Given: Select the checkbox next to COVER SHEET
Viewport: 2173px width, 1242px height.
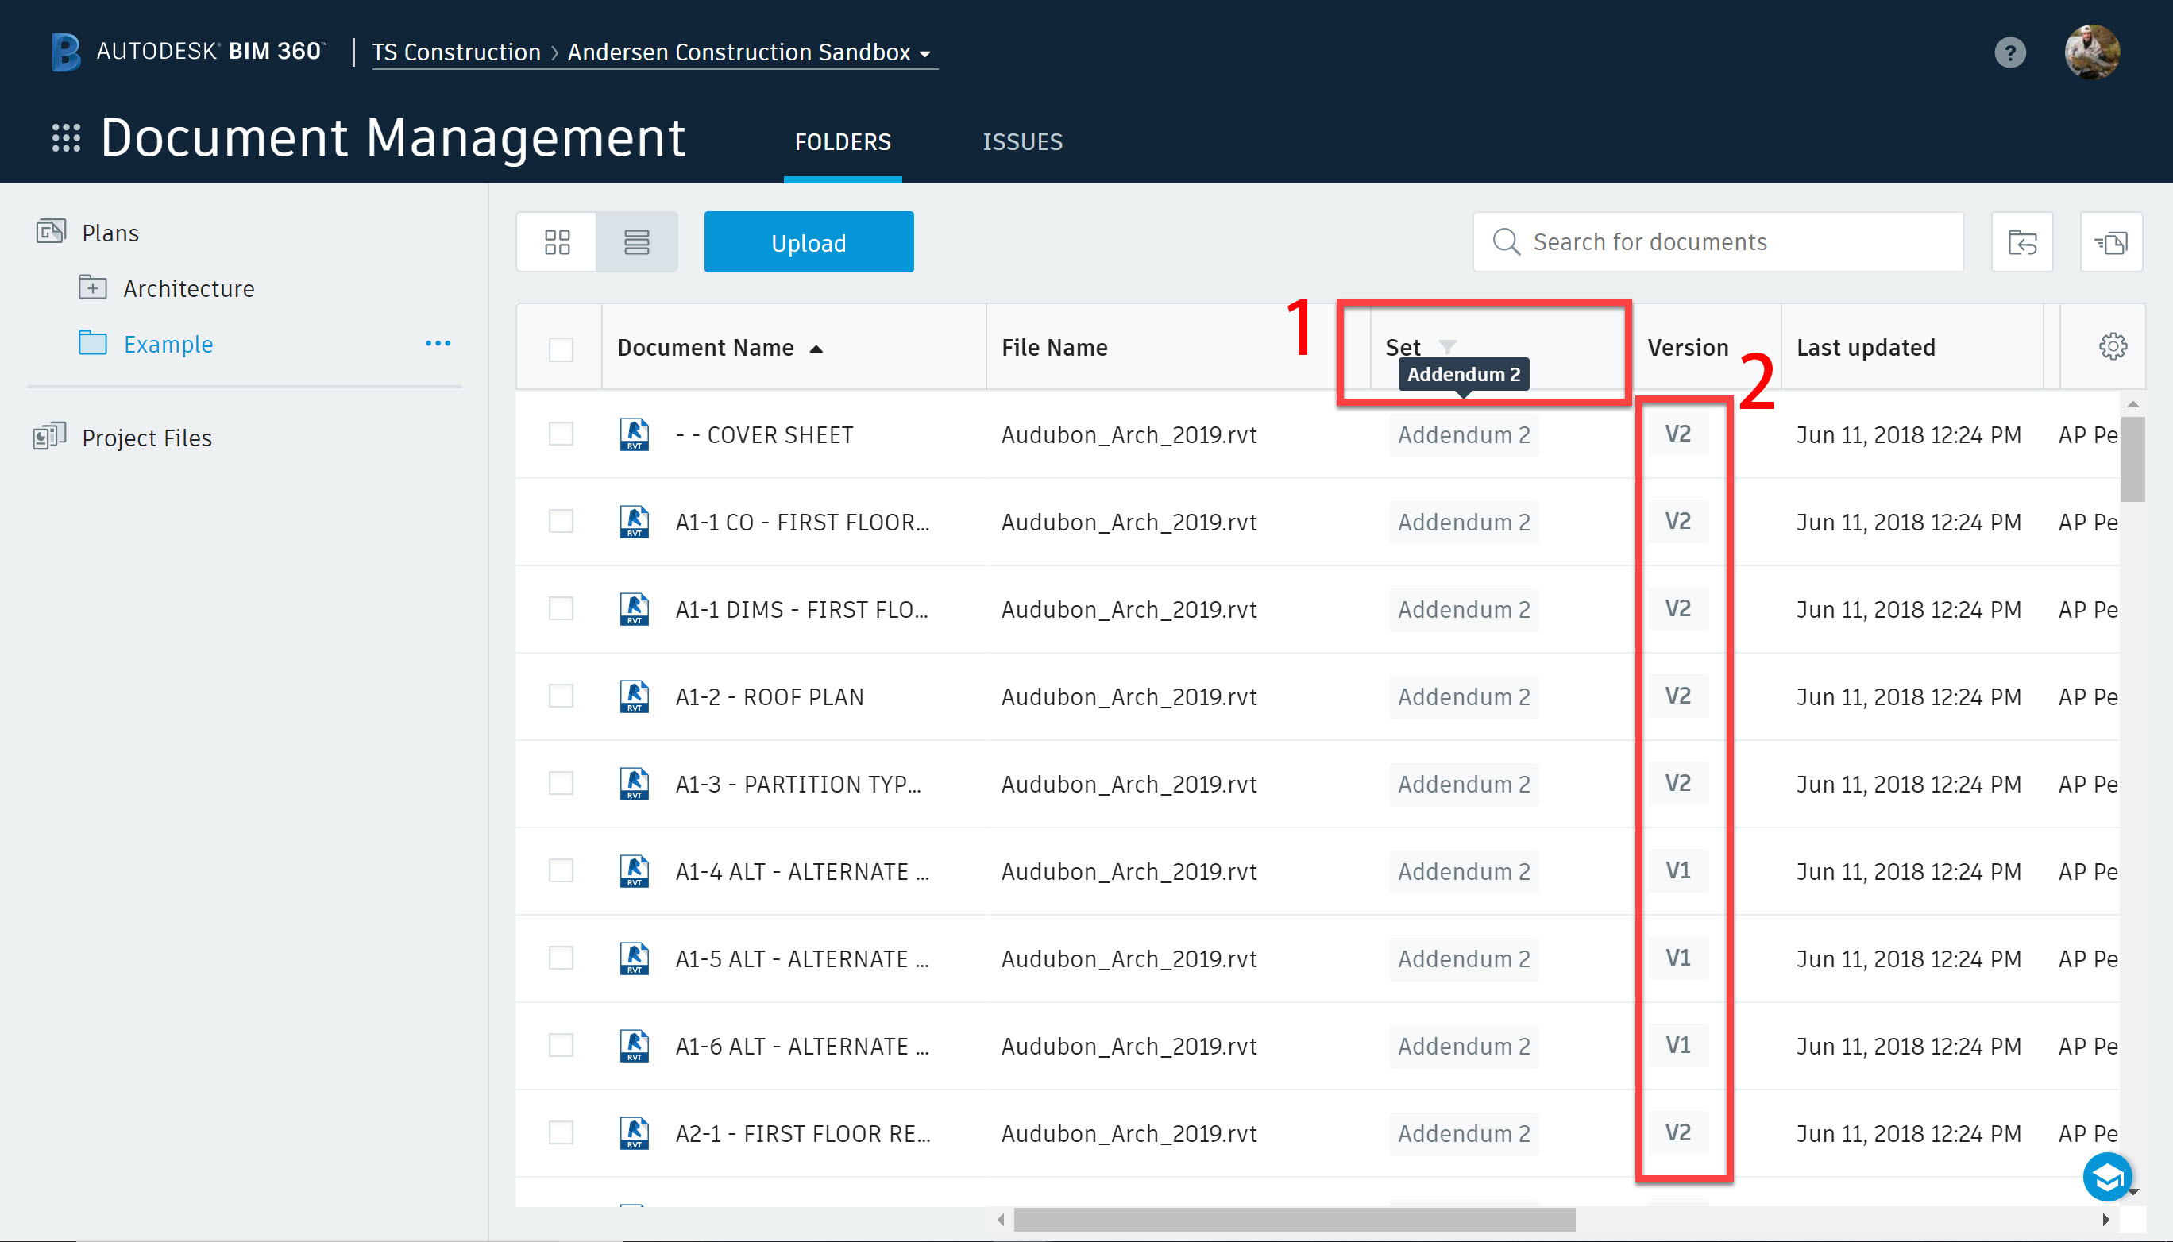Looking at the screenshot, I should pyautogui.click(x=560, y=434).
